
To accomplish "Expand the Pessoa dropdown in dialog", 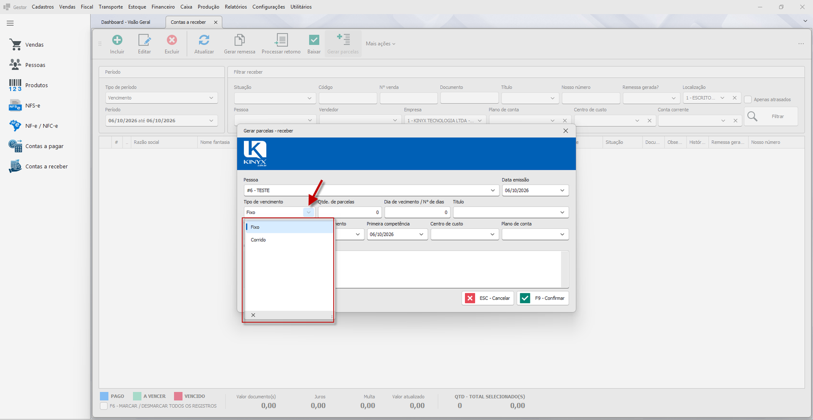I will (x=492, y=191).
